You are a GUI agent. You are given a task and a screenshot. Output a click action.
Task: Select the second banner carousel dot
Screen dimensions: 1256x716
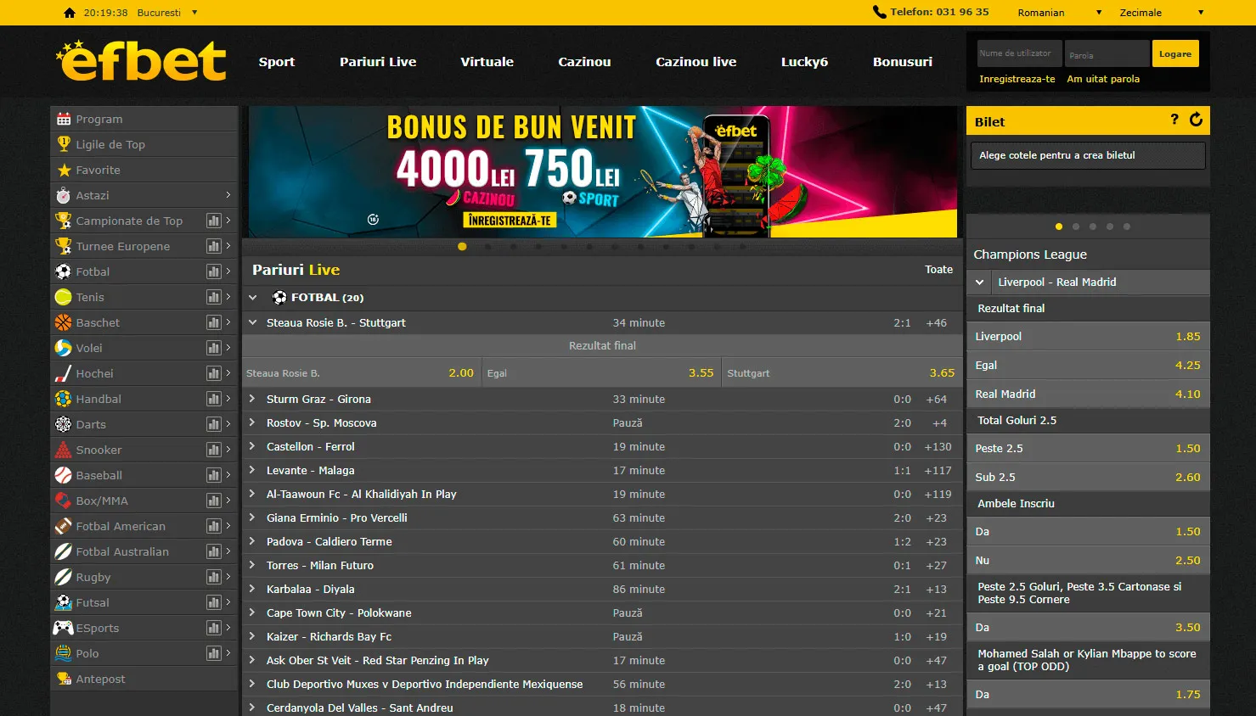click(487, 247)
